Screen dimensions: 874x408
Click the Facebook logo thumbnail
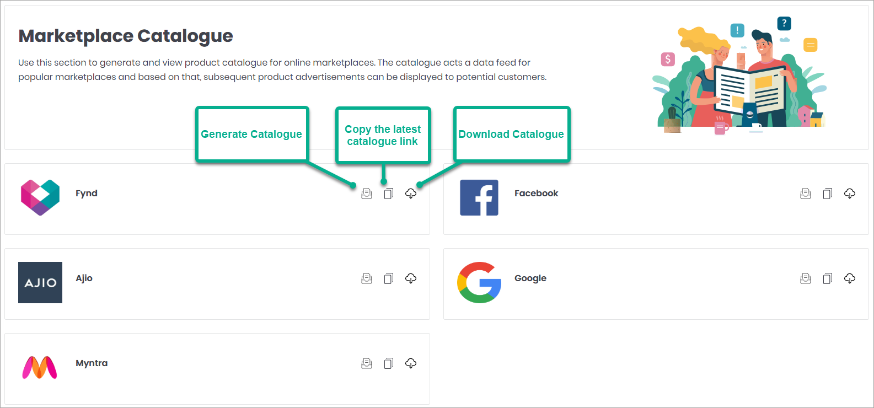pyautogui.click(x=479, y=197)
